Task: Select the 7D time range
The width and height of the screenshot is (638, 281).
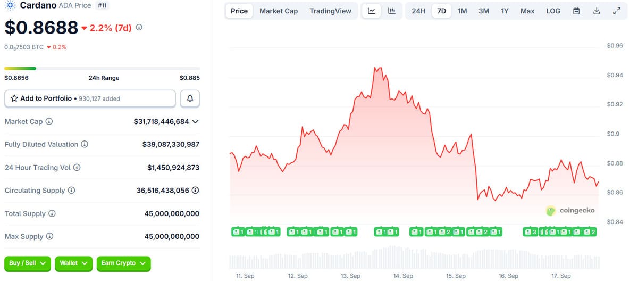Action: point(441,11)
